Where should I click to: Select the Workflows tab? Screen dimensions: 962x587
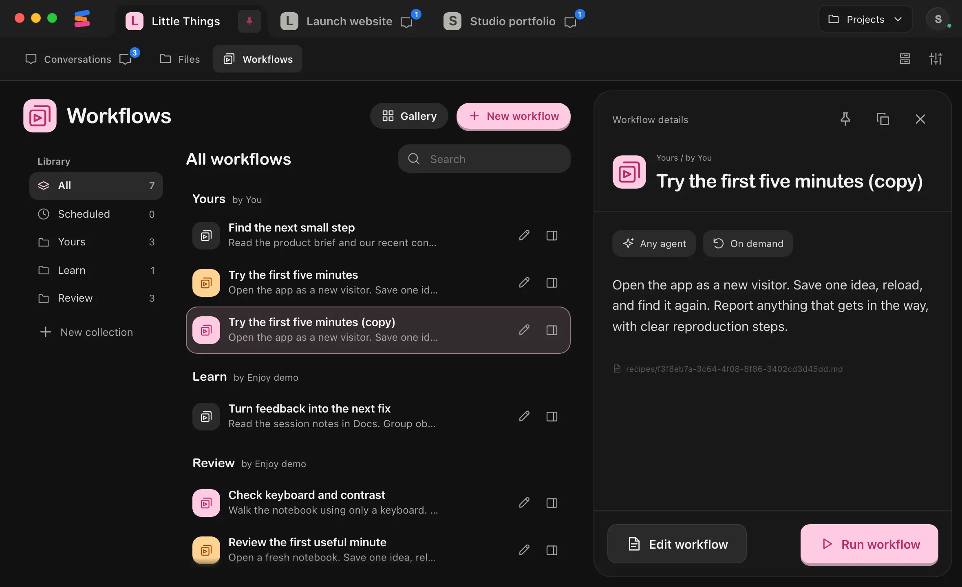[x=258, y=59]
